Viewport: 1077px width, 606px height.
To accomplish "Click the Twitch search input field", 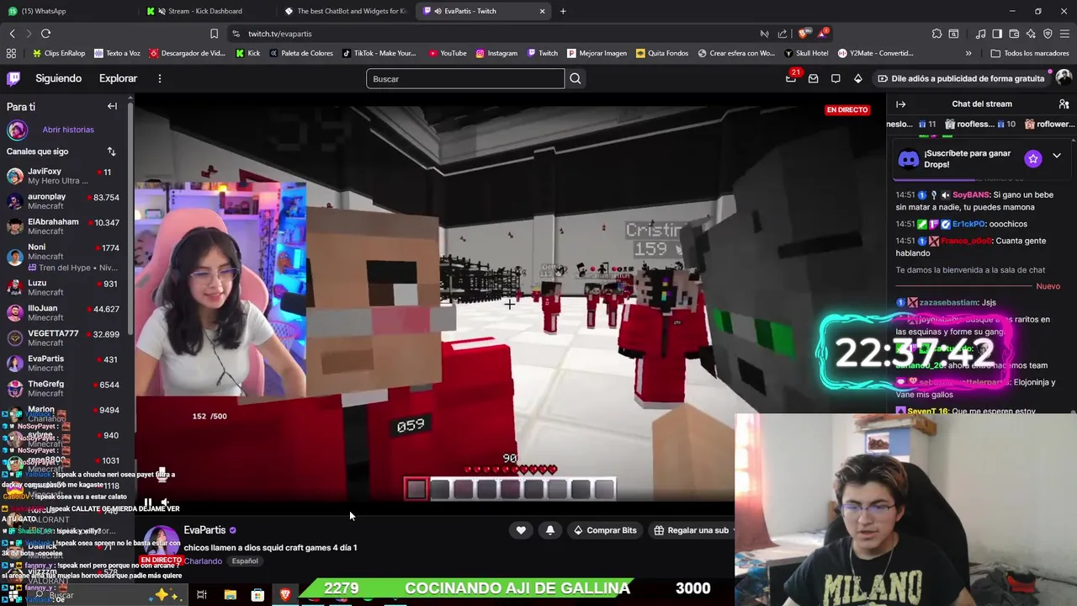I will click(465, 78).
